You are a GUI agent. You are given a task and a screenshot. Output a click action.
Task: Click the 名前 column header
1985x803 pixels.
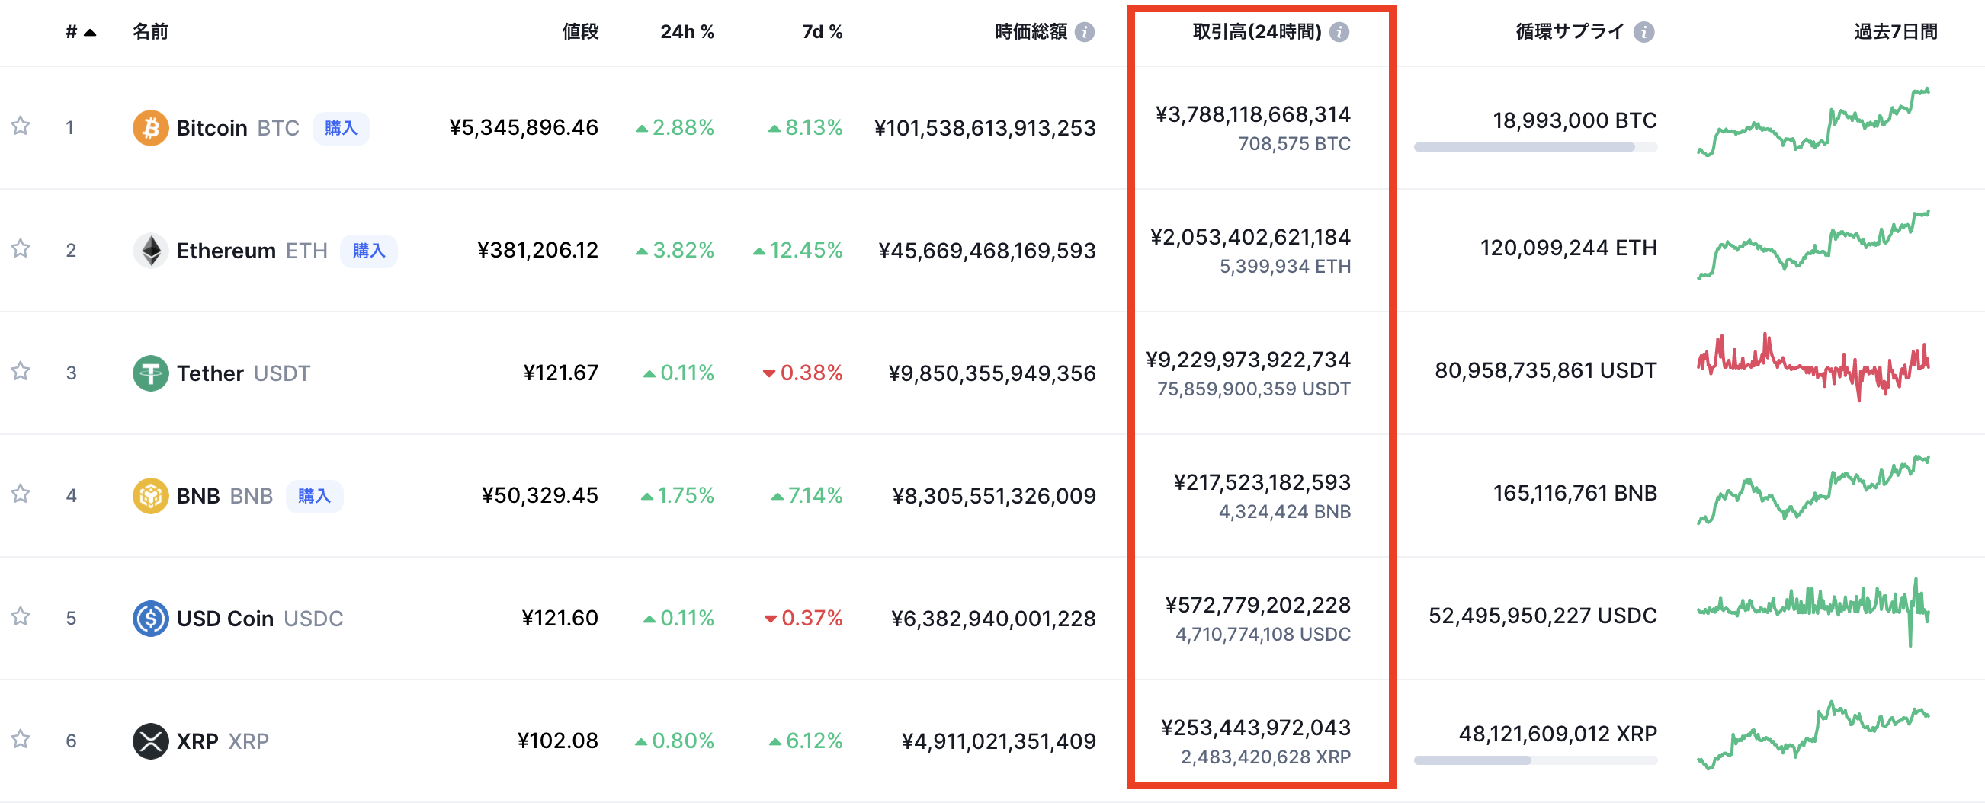pyautogui.click(x=150, y=31)
